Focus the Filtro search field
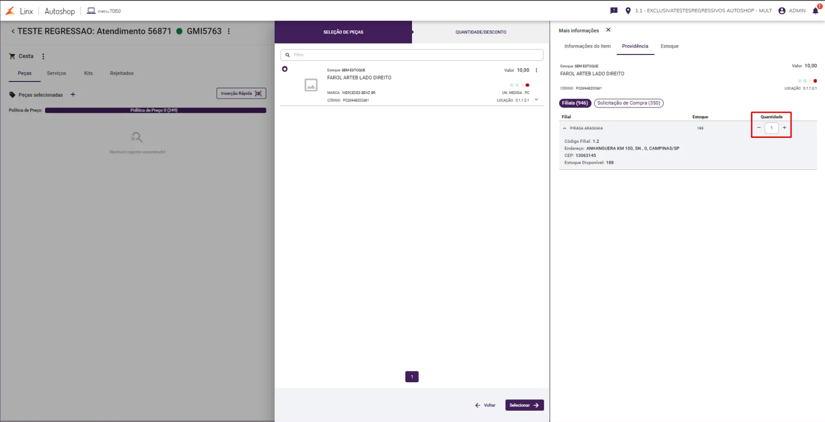This screenshot has width=825, height=422. (412, 55)
